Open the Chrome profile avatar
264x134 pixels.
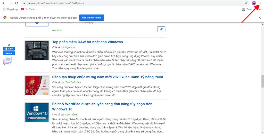[x=254, y=3]
